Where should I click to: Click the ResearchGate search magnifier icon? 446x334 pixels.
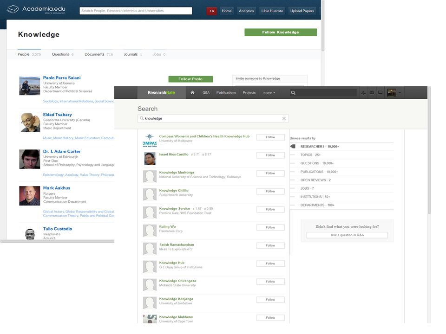[293, 93]
